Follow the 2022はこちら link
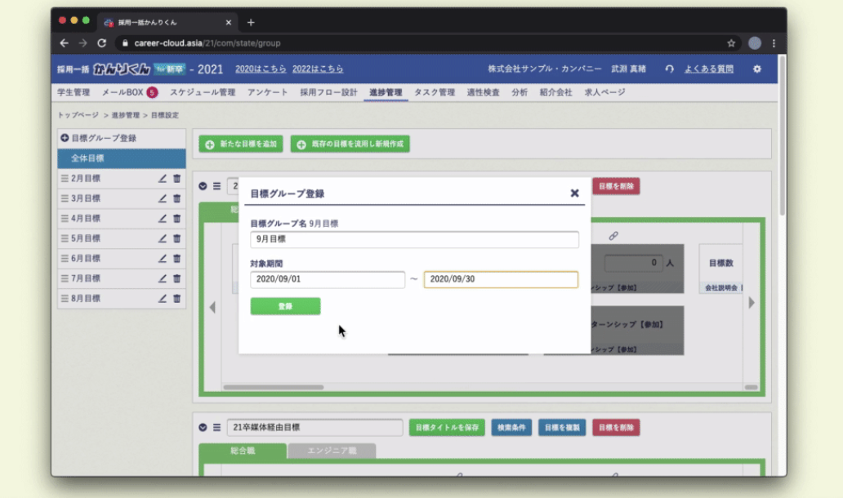 coord(318,69)
